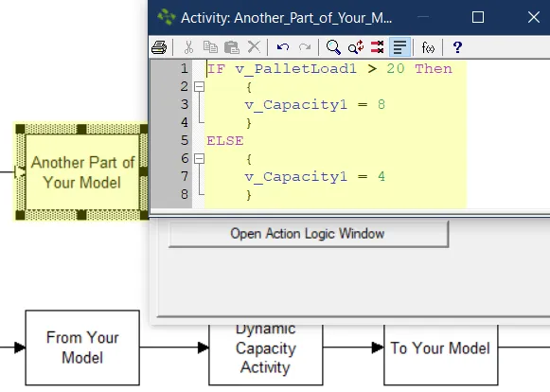550x392 pixels.
Task: Click the Find and Replace icon
Action: click(x=356, y=47)
